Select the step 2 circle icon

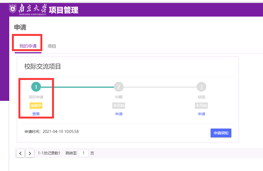click(x=119, y=87)
